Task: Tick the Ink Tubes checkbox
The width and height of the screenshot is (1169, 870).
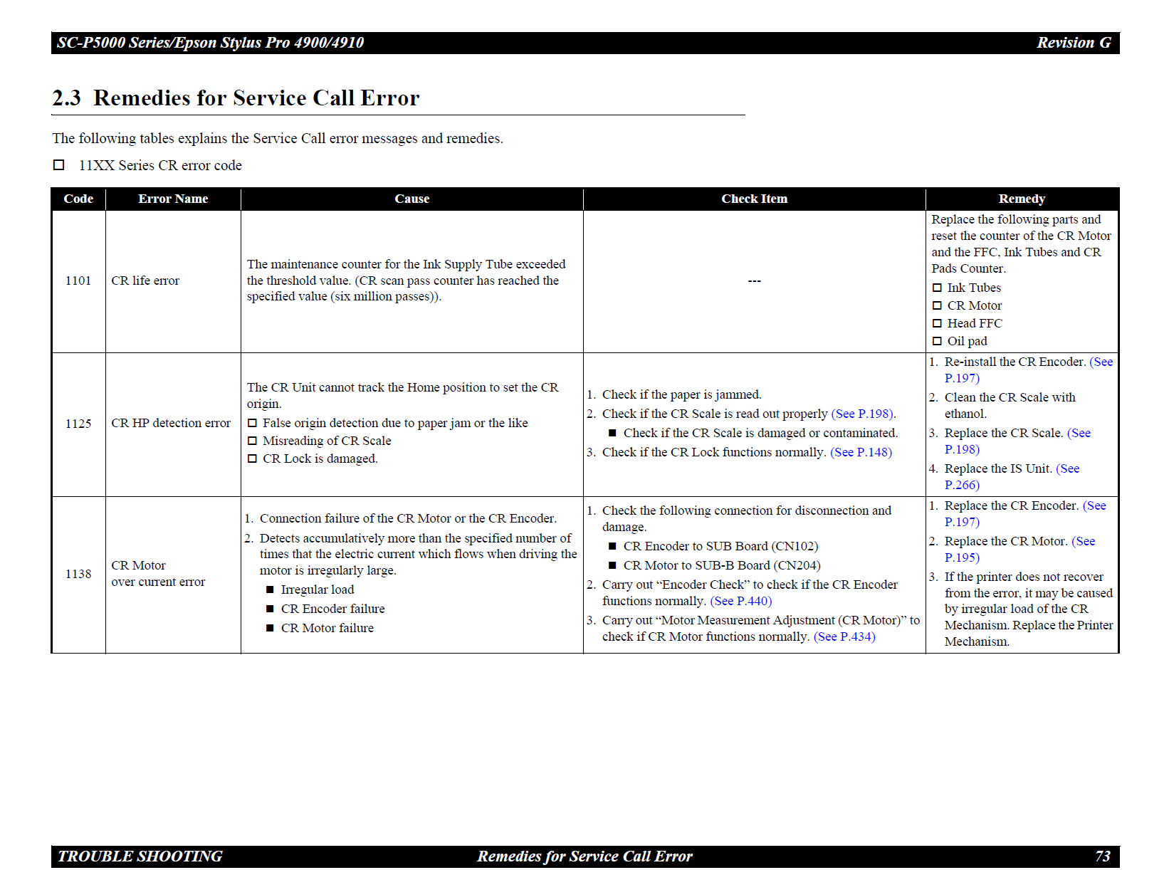Action: (x=937, y=288)
